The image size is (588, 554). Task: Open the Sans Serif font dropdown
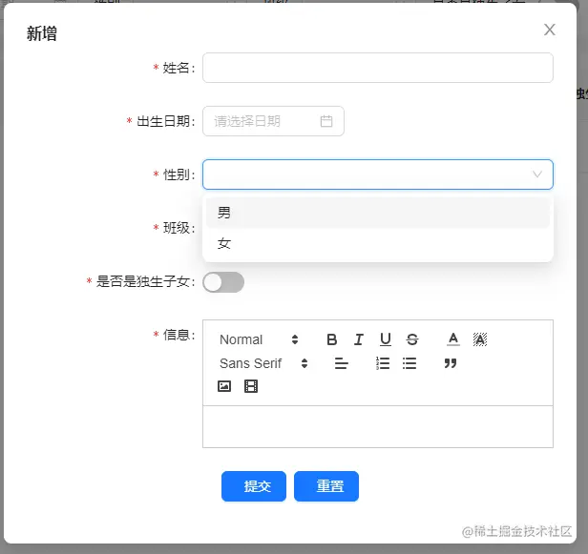(x=263, y=363)
